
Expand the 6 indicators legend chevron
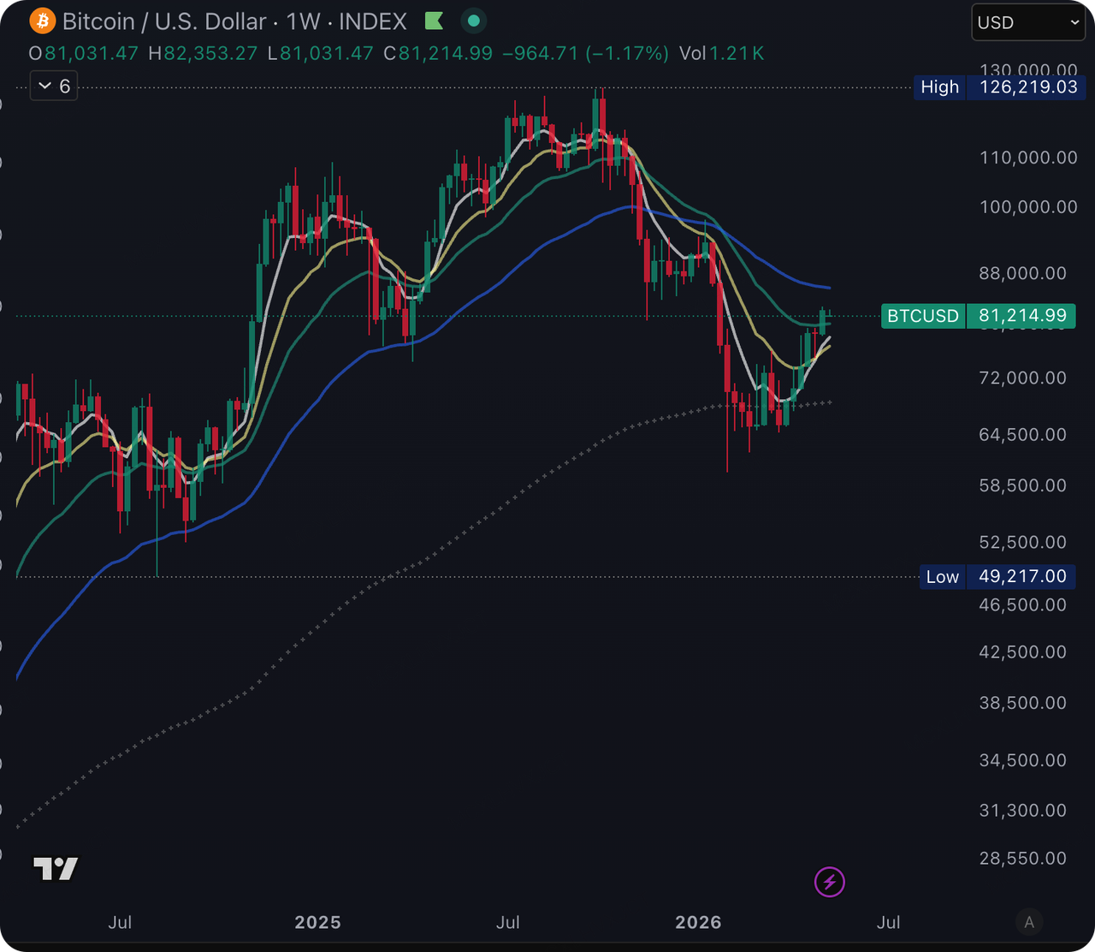pos(54,86)
